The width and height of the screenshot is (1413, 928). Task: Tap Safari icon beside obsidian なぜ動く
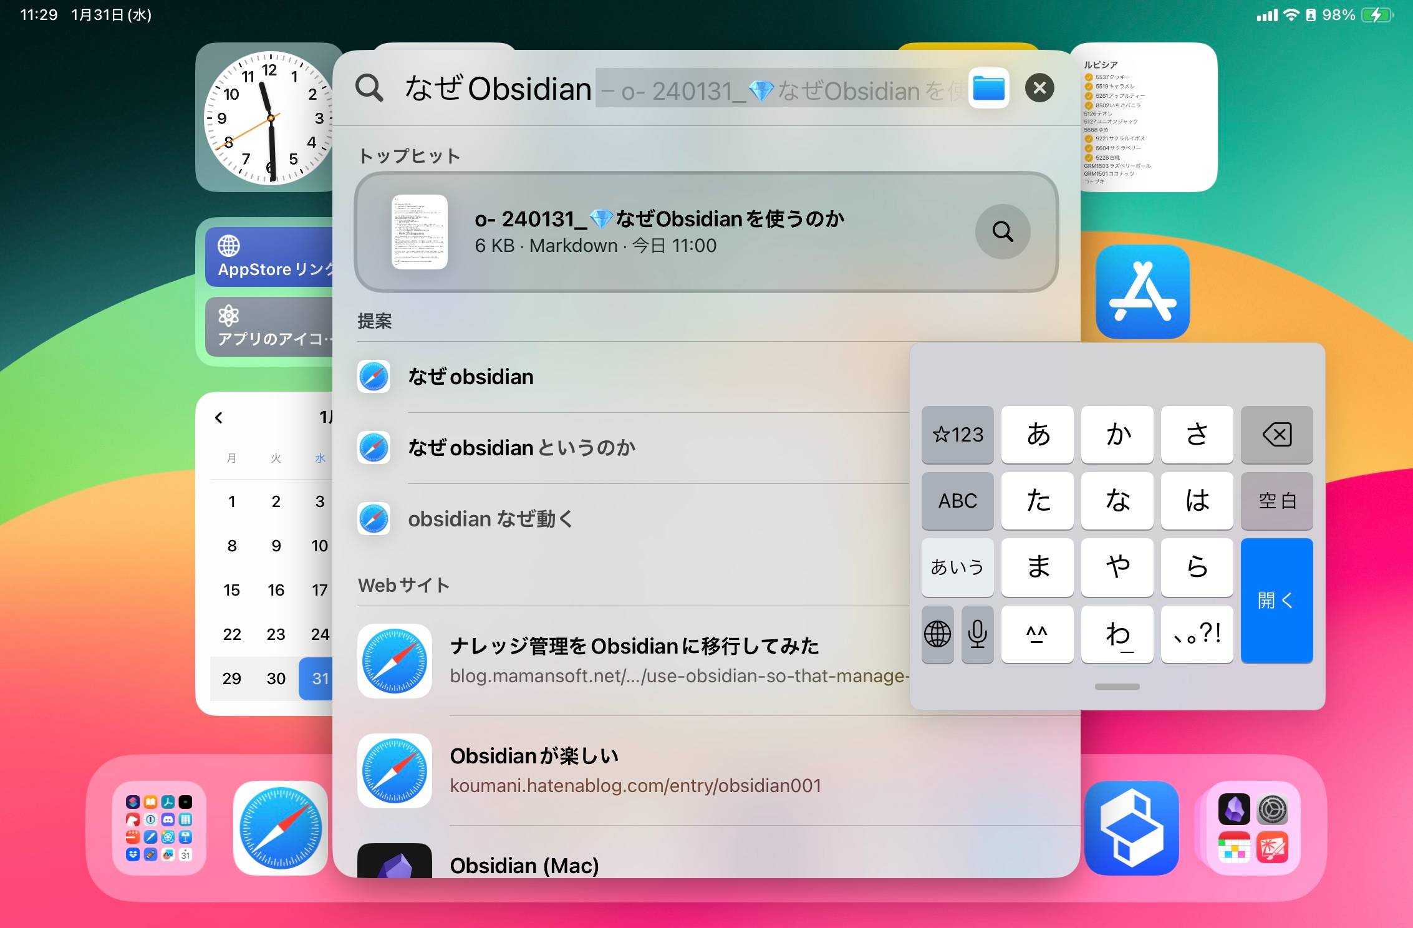click(x=374, y=519)
